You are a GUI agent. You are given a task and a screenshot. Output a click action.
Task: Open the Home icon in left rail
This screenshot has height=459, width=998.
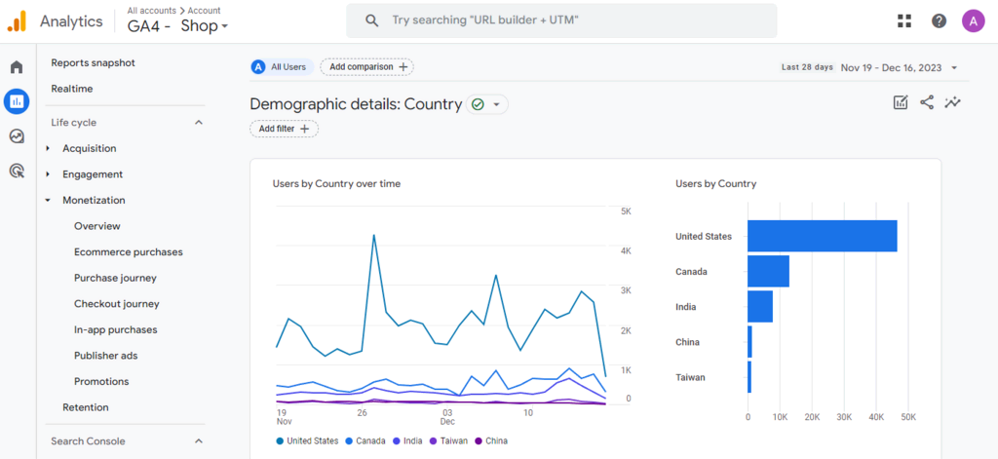click(17, 67)
